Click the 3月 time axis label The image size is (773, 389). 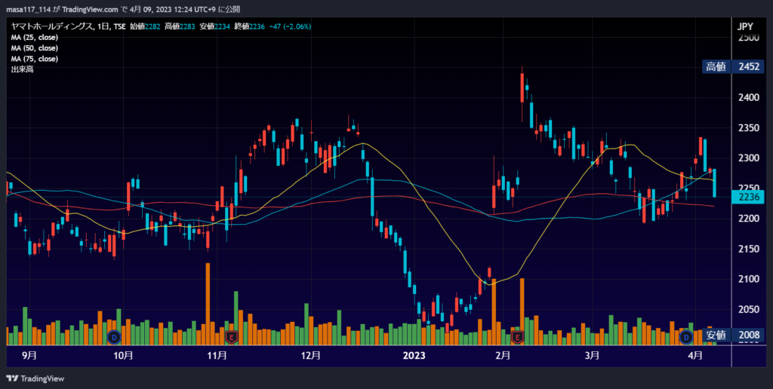[592, 356]
